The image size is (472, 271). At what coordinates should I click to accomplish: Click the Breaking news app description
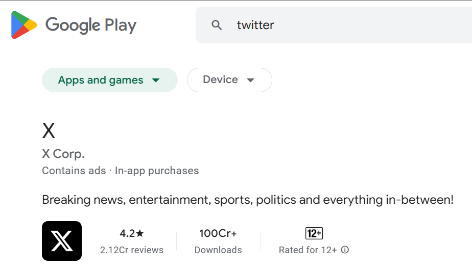[248, 199]
